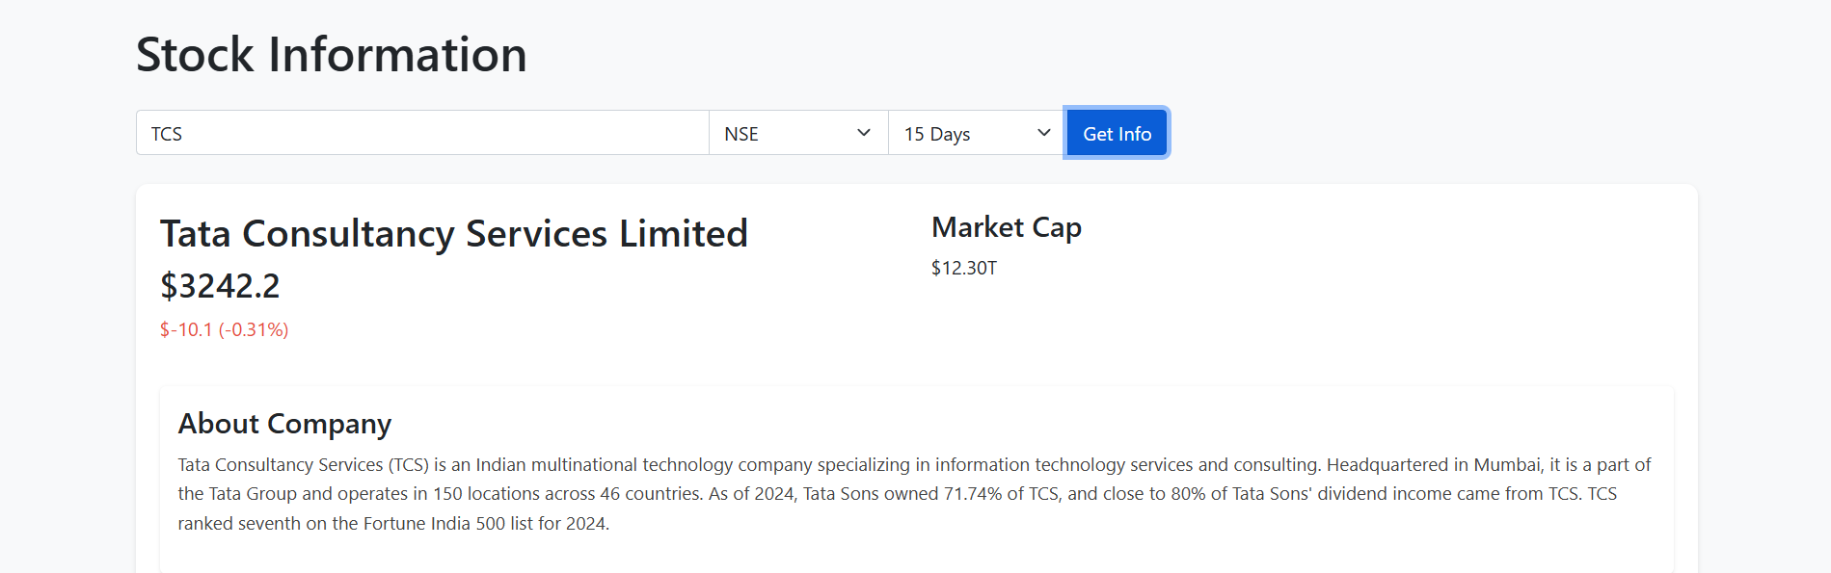Open the NSE exchange dropdown
Viewport: 1831px width, 573px height.
[798, 133]
